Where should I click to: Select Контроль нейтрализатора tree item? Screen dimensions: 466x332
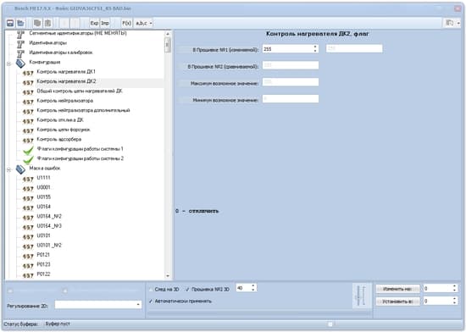tap(64, 101)
